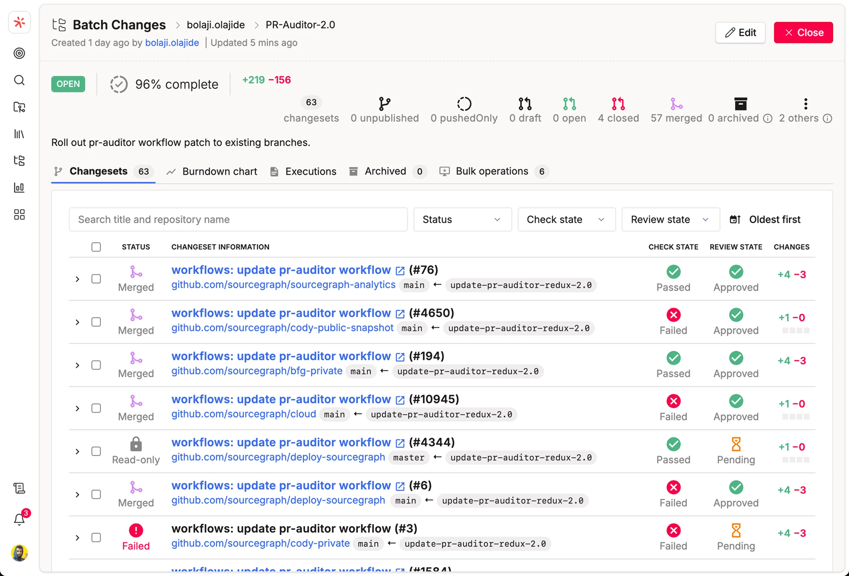Click the info icon next to archived
Screen dimensions: 849x576
point(768,118)
